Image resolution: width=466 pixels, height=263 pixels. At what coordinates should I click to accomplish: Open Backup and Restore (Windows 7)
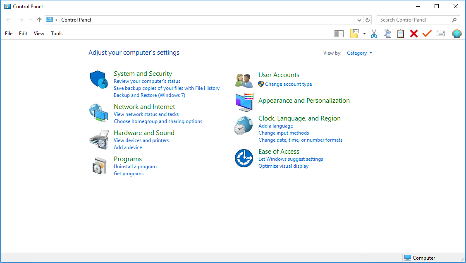point(149,95)
